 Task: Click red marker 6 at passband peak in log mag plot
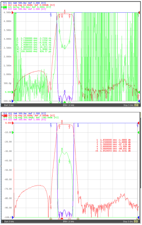tap(62, 122)
